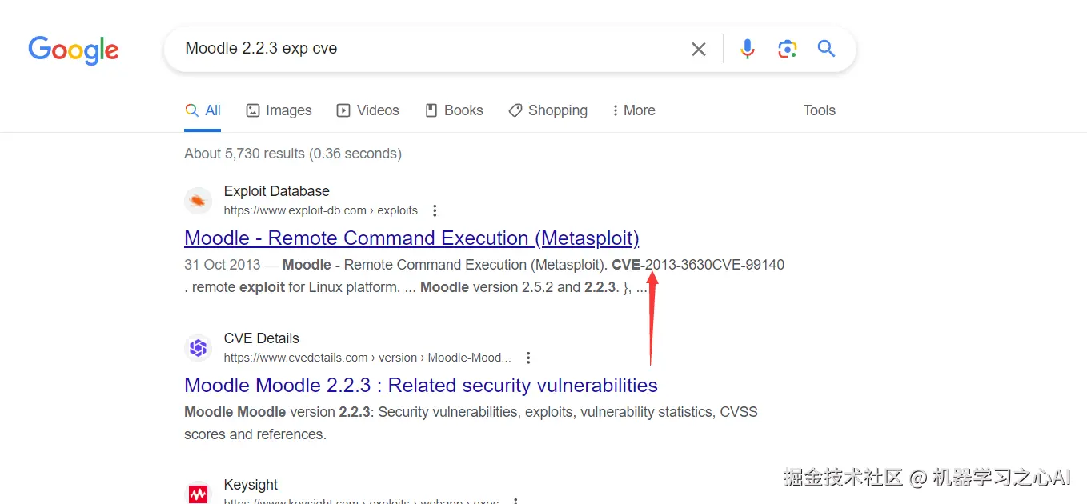The width and height of the screenshot is (1087, 504).
Task: Click the Keysight favicon
Action: tap(199, 494)
